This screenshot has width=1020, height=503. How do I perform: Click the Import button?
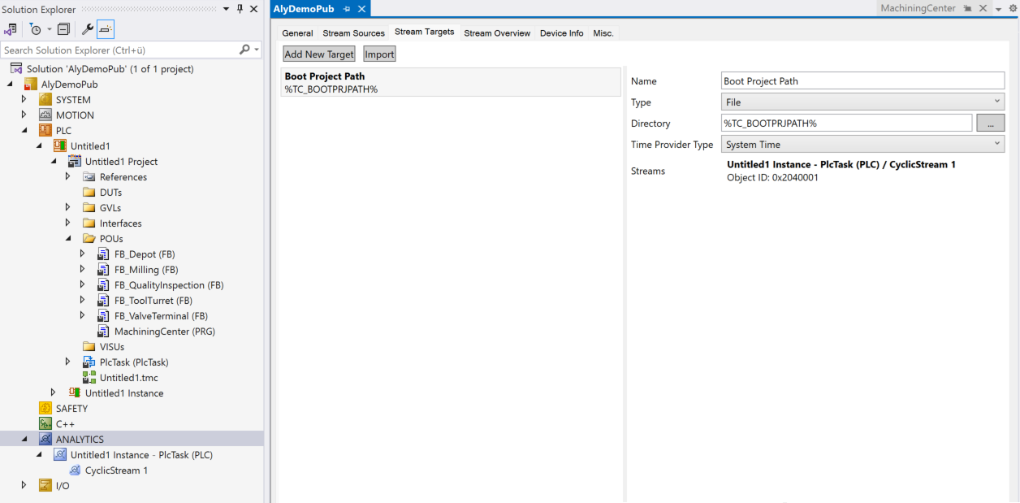coord(379,54)
